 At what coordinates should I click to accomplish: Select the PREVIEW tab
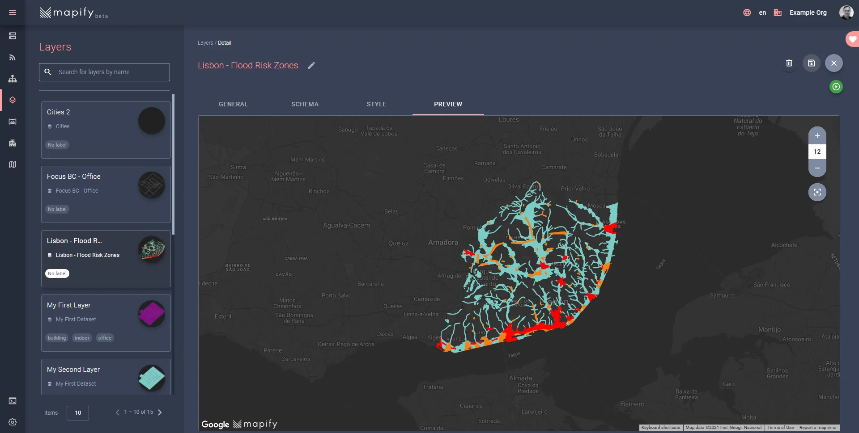pos(448,104)
